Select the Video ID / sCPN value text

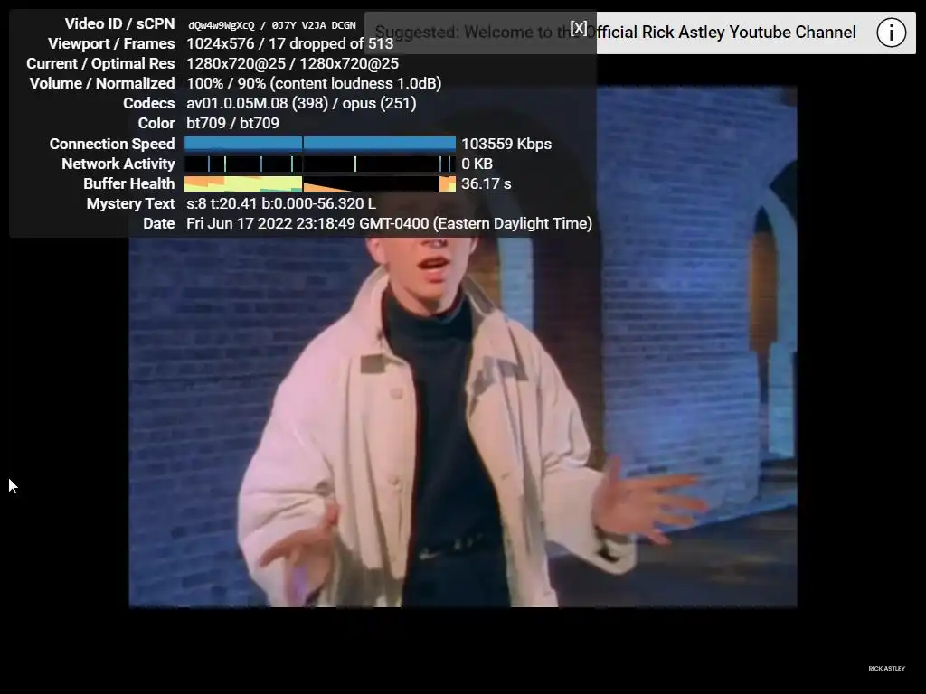click(x=272, y=25)
